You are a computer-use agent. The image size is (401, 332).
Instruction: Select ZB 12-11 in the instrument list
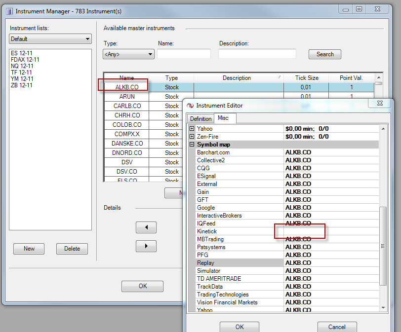click(x=22, y=85)
